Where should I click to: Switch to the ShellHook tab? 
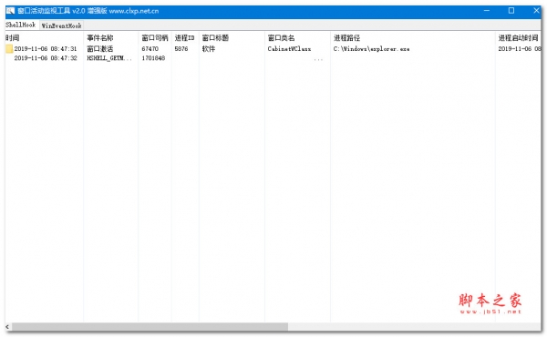pos(21,25)
